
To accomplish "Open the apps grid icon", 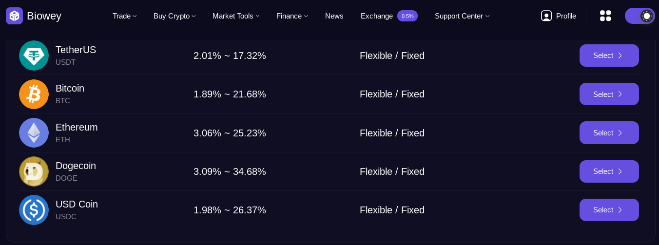I will coord(605,16).
